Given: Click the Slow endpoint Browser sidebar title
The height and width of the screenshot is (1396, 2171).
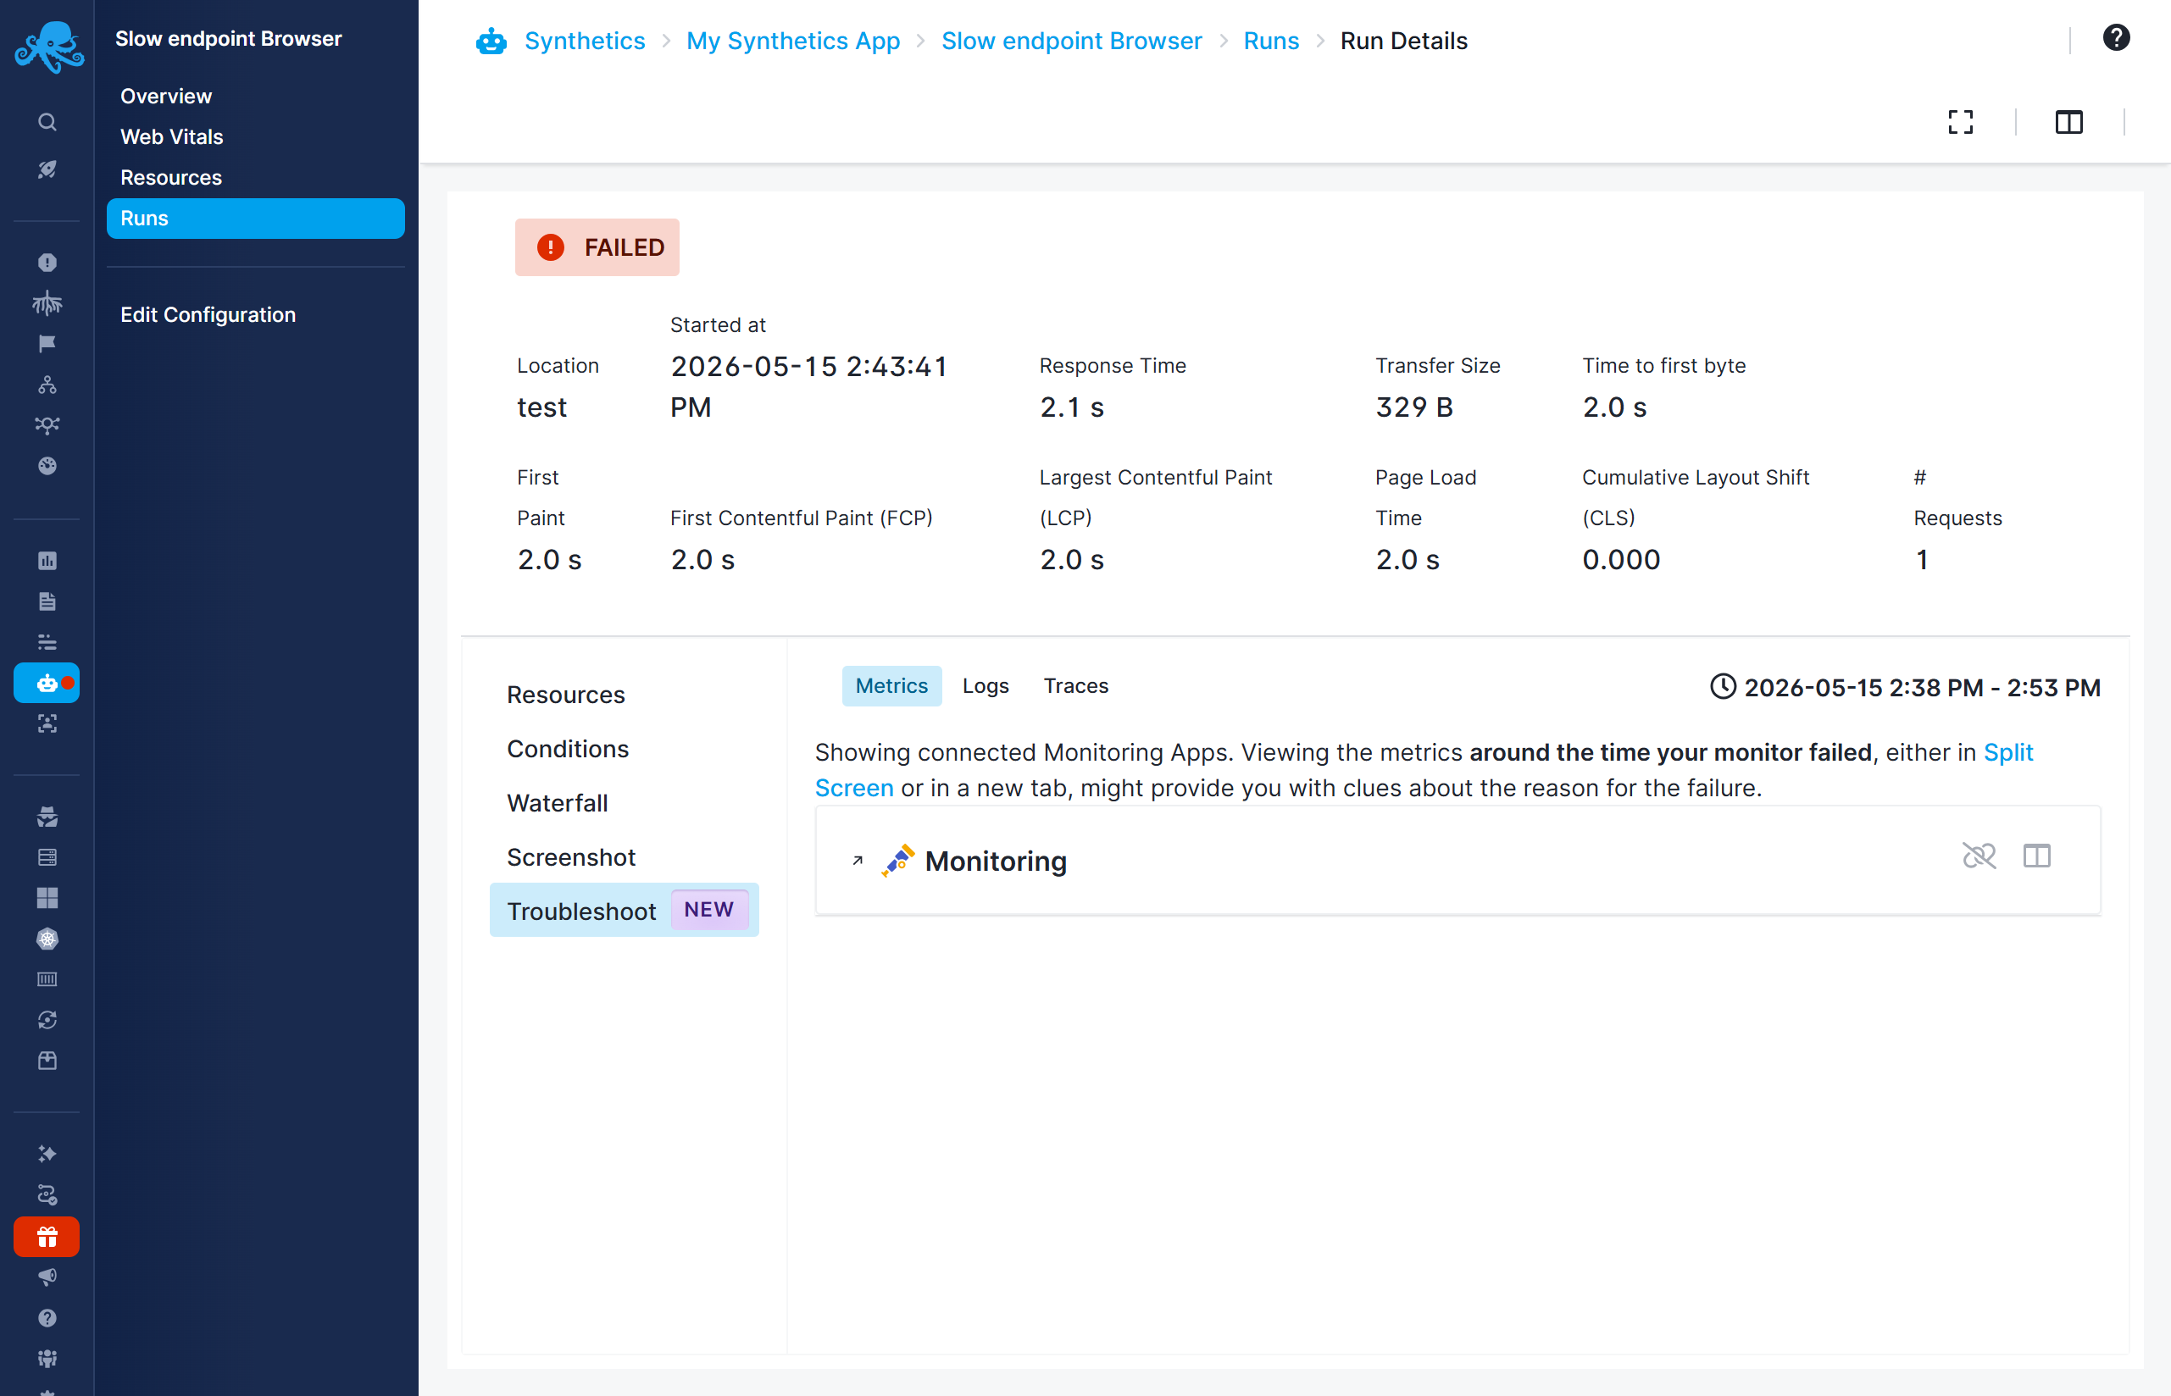Looking at the screenshot, I should (x=229, y=39).
